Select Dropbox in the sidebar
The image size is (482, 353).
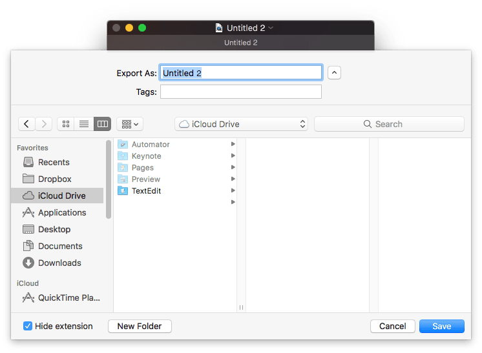click(57, 179)
